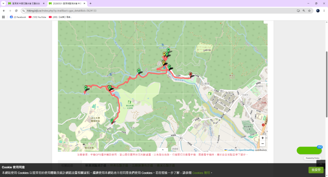Select the green marker at the trail junction east

click(169, 67)
